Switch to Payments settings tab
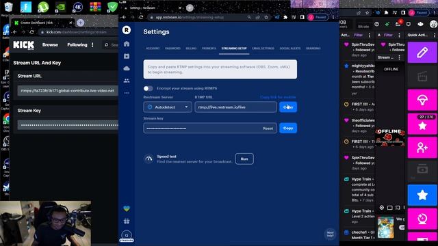Screen dimensions: 438x246 209,49
